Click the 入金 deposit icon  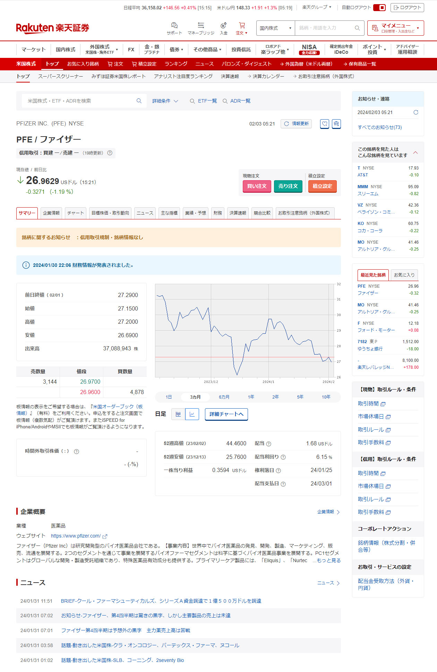click(x=224, y=26)
